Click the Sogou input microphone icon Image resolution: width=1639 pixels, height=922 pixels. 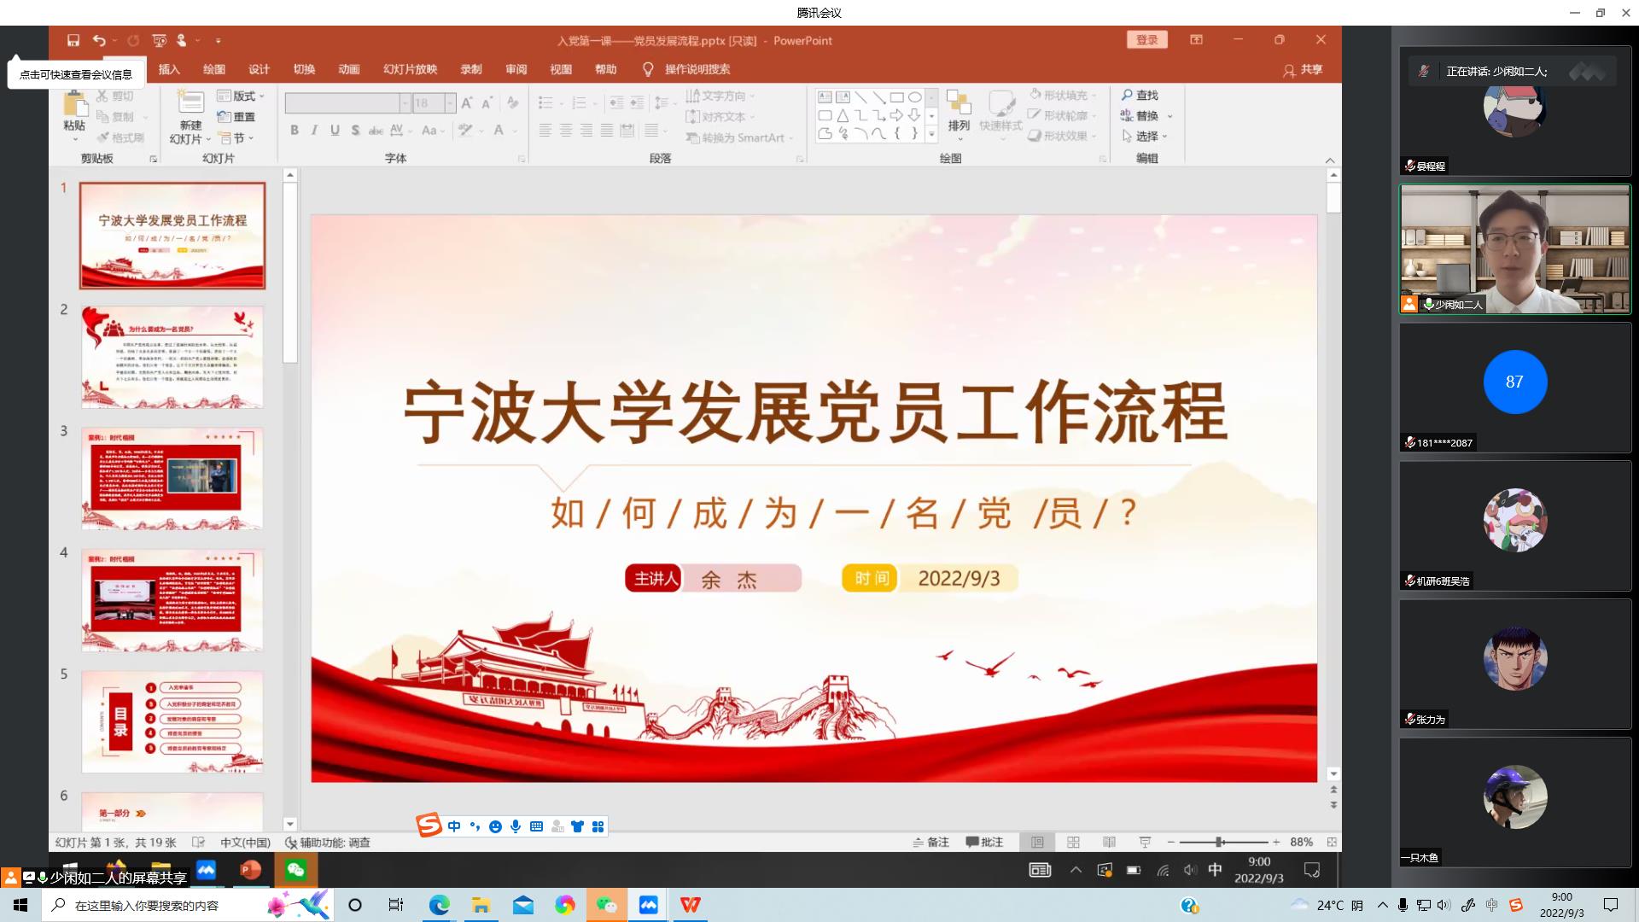pos(516,826)
